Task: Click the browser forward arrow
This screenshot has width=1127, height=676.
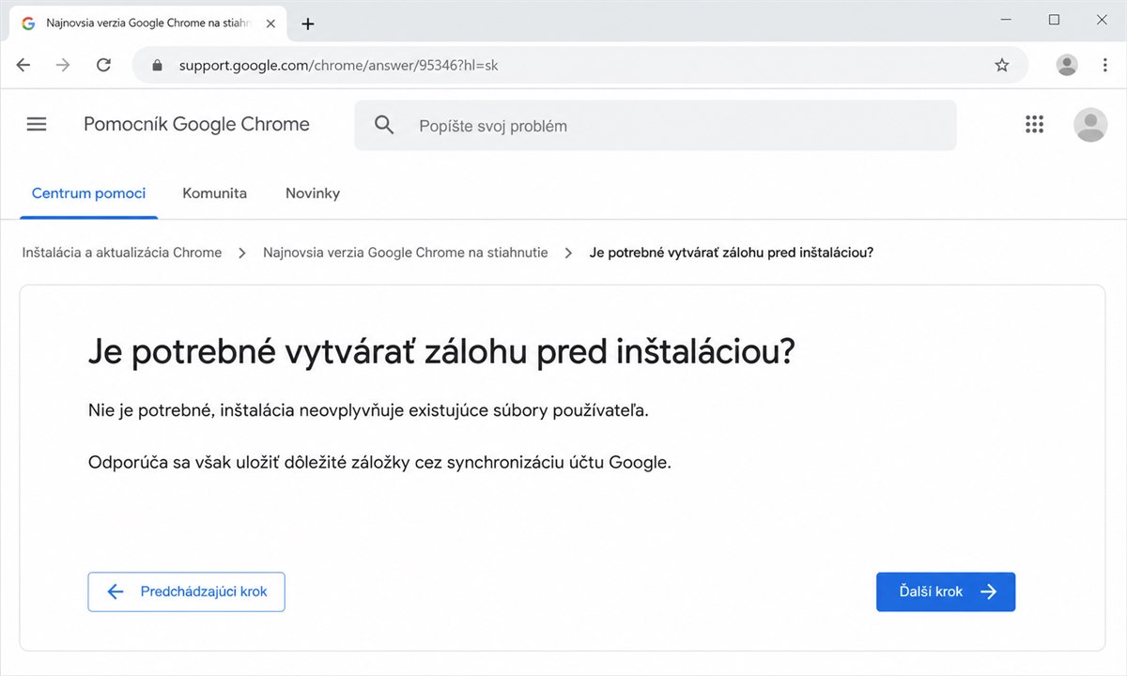Action: [63, 65]
